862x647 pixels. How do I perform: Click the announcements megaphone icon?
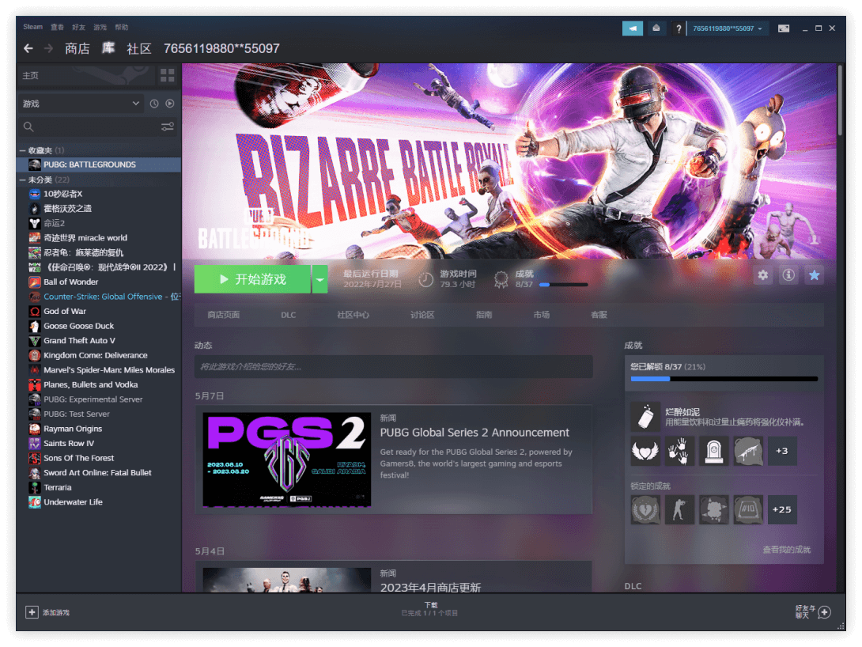point(632,28)
